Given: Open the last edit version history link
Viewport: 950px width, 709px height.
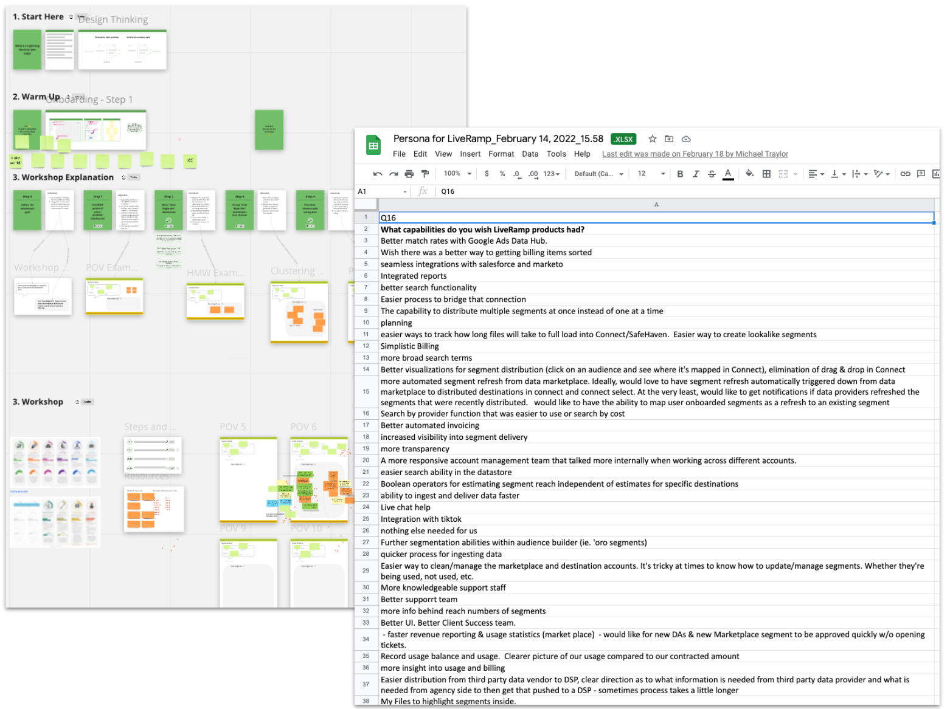Looking at the screenshot, I should pos(695,154).
